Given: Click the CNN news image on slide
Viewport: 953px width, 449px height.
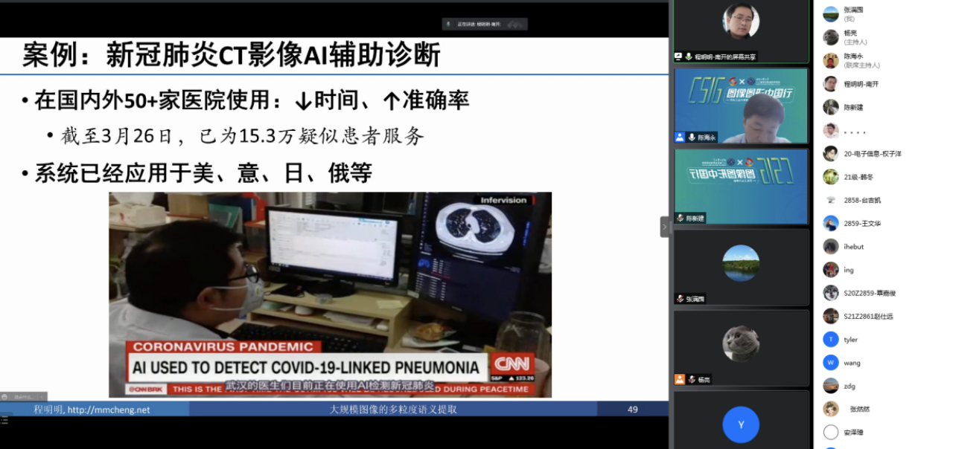Looking at the screenshot, I should click(x=330, y=294).
